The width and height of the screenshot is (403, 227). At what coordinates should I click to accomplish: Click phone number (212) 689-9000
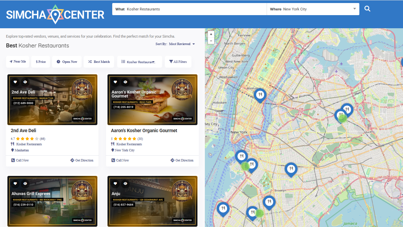pos(23,103)
